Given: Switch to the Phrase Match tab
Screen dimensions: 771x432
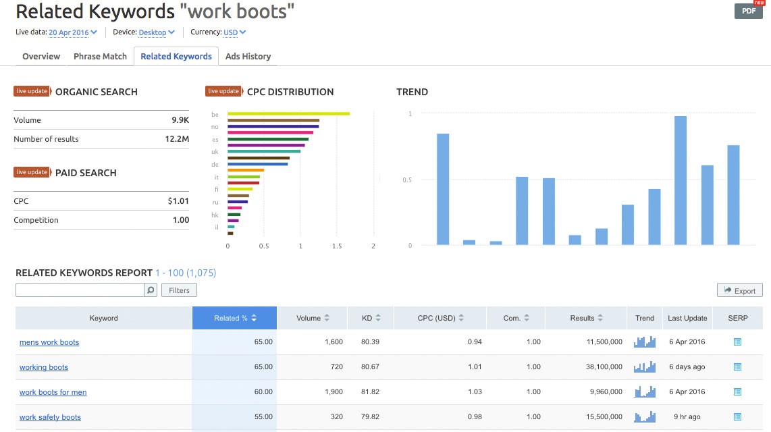Looking at the screenshot, I should (100, 56).
